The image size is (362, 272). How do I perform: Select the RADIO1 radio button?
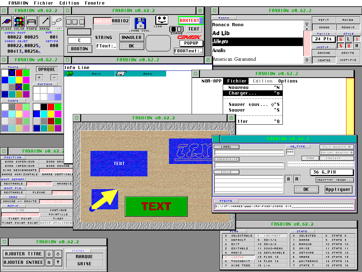tap(102, 21)
